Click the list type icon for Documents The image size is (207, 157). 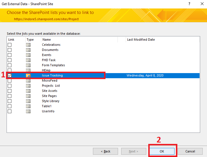[28, 50]
